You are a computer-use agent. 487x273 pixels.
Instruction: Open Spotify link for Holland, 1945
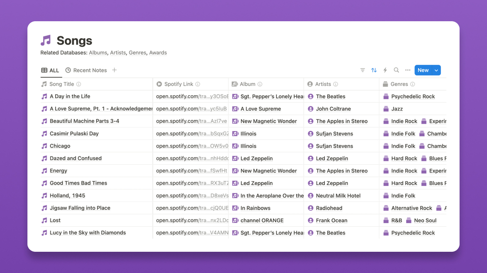pos(192,196)
